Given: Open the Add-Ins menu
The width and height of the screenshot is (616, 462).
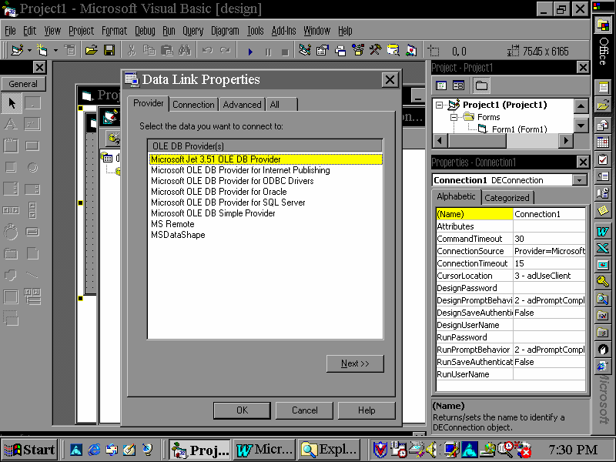Looking at the screenshot, I should pyautogui.click(x=283, y=31).
